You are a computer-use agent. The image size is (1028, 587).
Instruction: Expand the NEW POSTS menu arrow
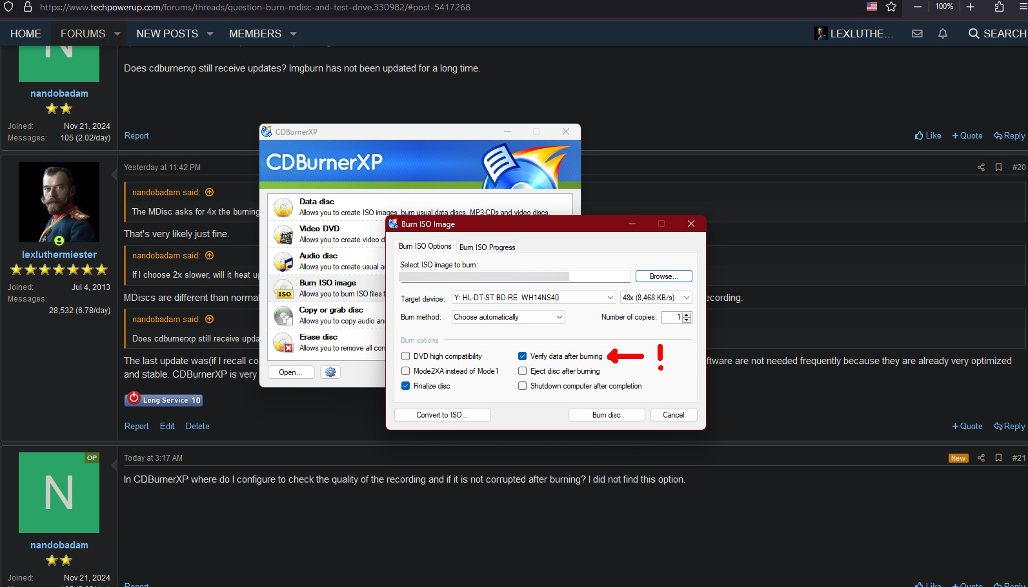(210, 34)
